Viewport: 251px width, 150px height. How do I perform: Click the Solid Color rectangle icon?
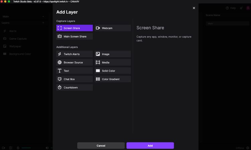point(98,71)
